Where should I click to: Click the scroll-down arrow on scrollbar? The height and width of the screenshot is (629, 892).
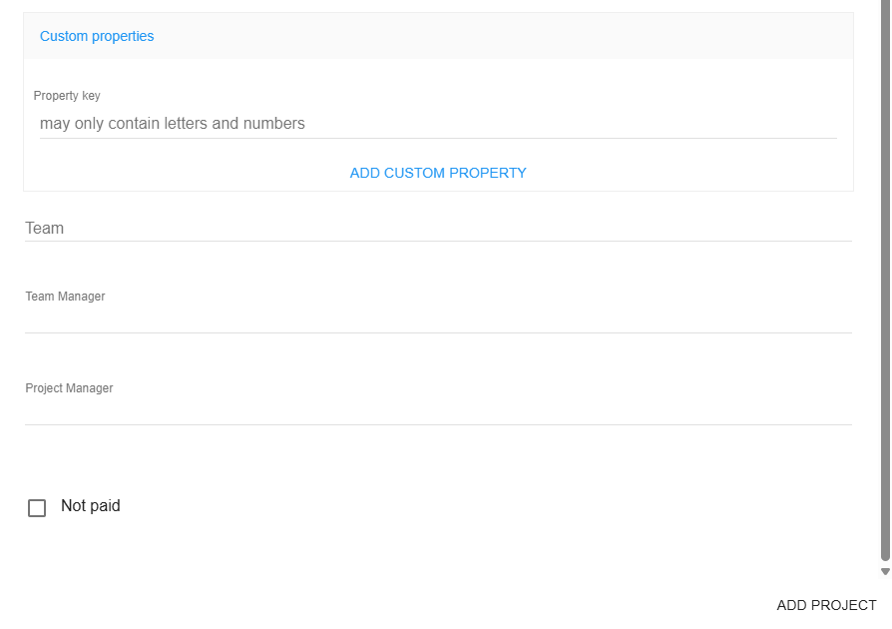pyautogui.click(x=884, y=572)
